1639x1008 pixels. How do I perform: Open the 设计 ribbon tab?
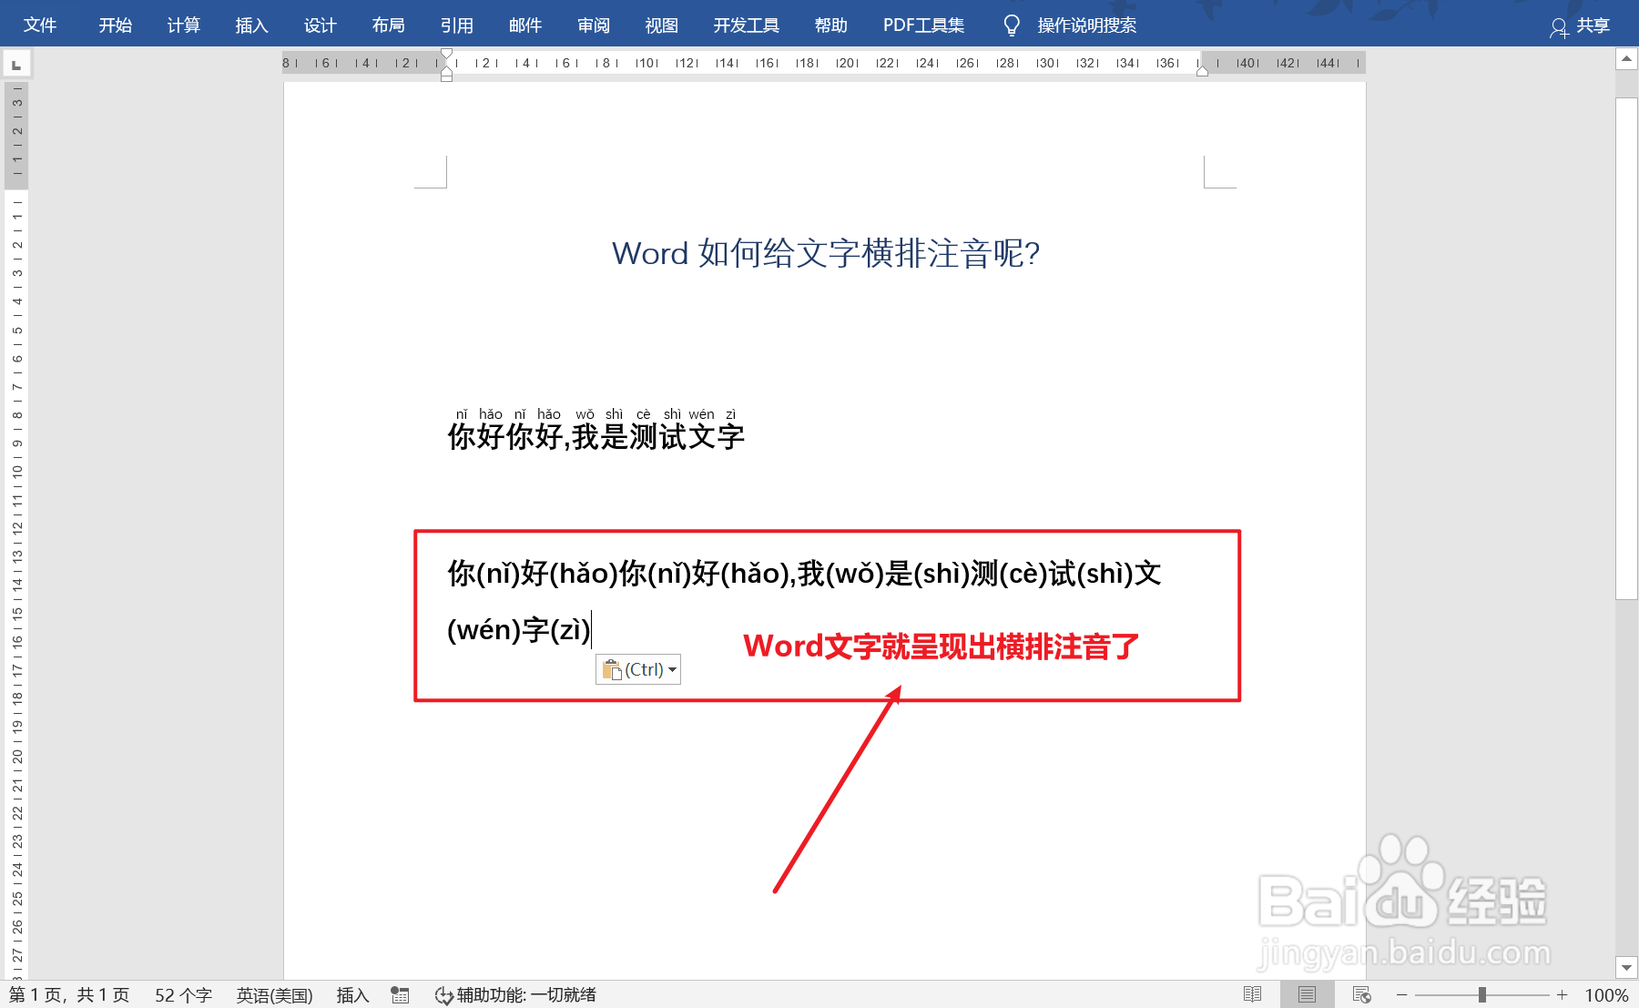pyautogui.click(x=321, y=25)
